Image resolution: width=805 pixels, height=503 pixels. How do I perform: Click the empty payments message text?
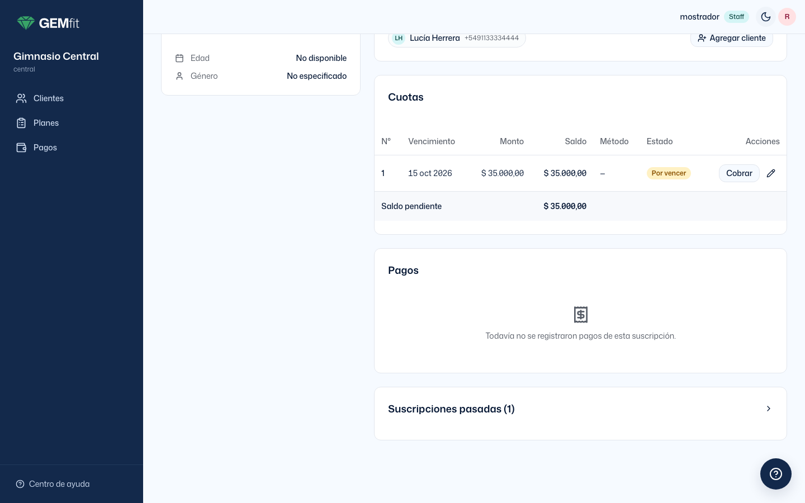581,336
